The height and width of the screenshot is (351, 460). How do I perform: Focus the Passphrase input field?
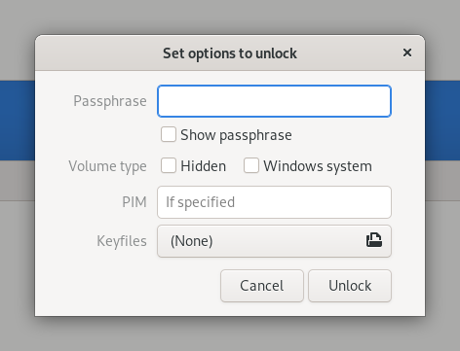pos(274,101)
